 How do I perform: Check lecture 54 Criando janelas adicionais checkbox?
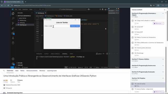pyautogui.click(x=133, y=48)
